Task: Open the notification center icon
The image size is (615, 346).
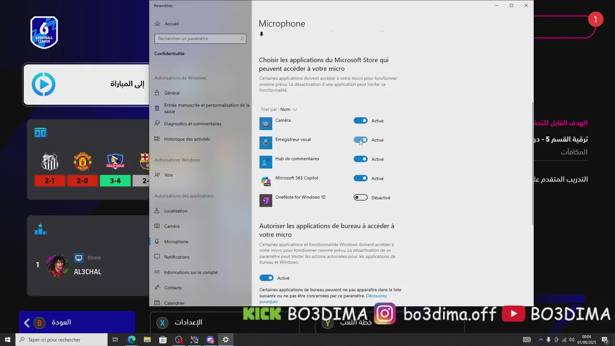Action: coord(605,340)
